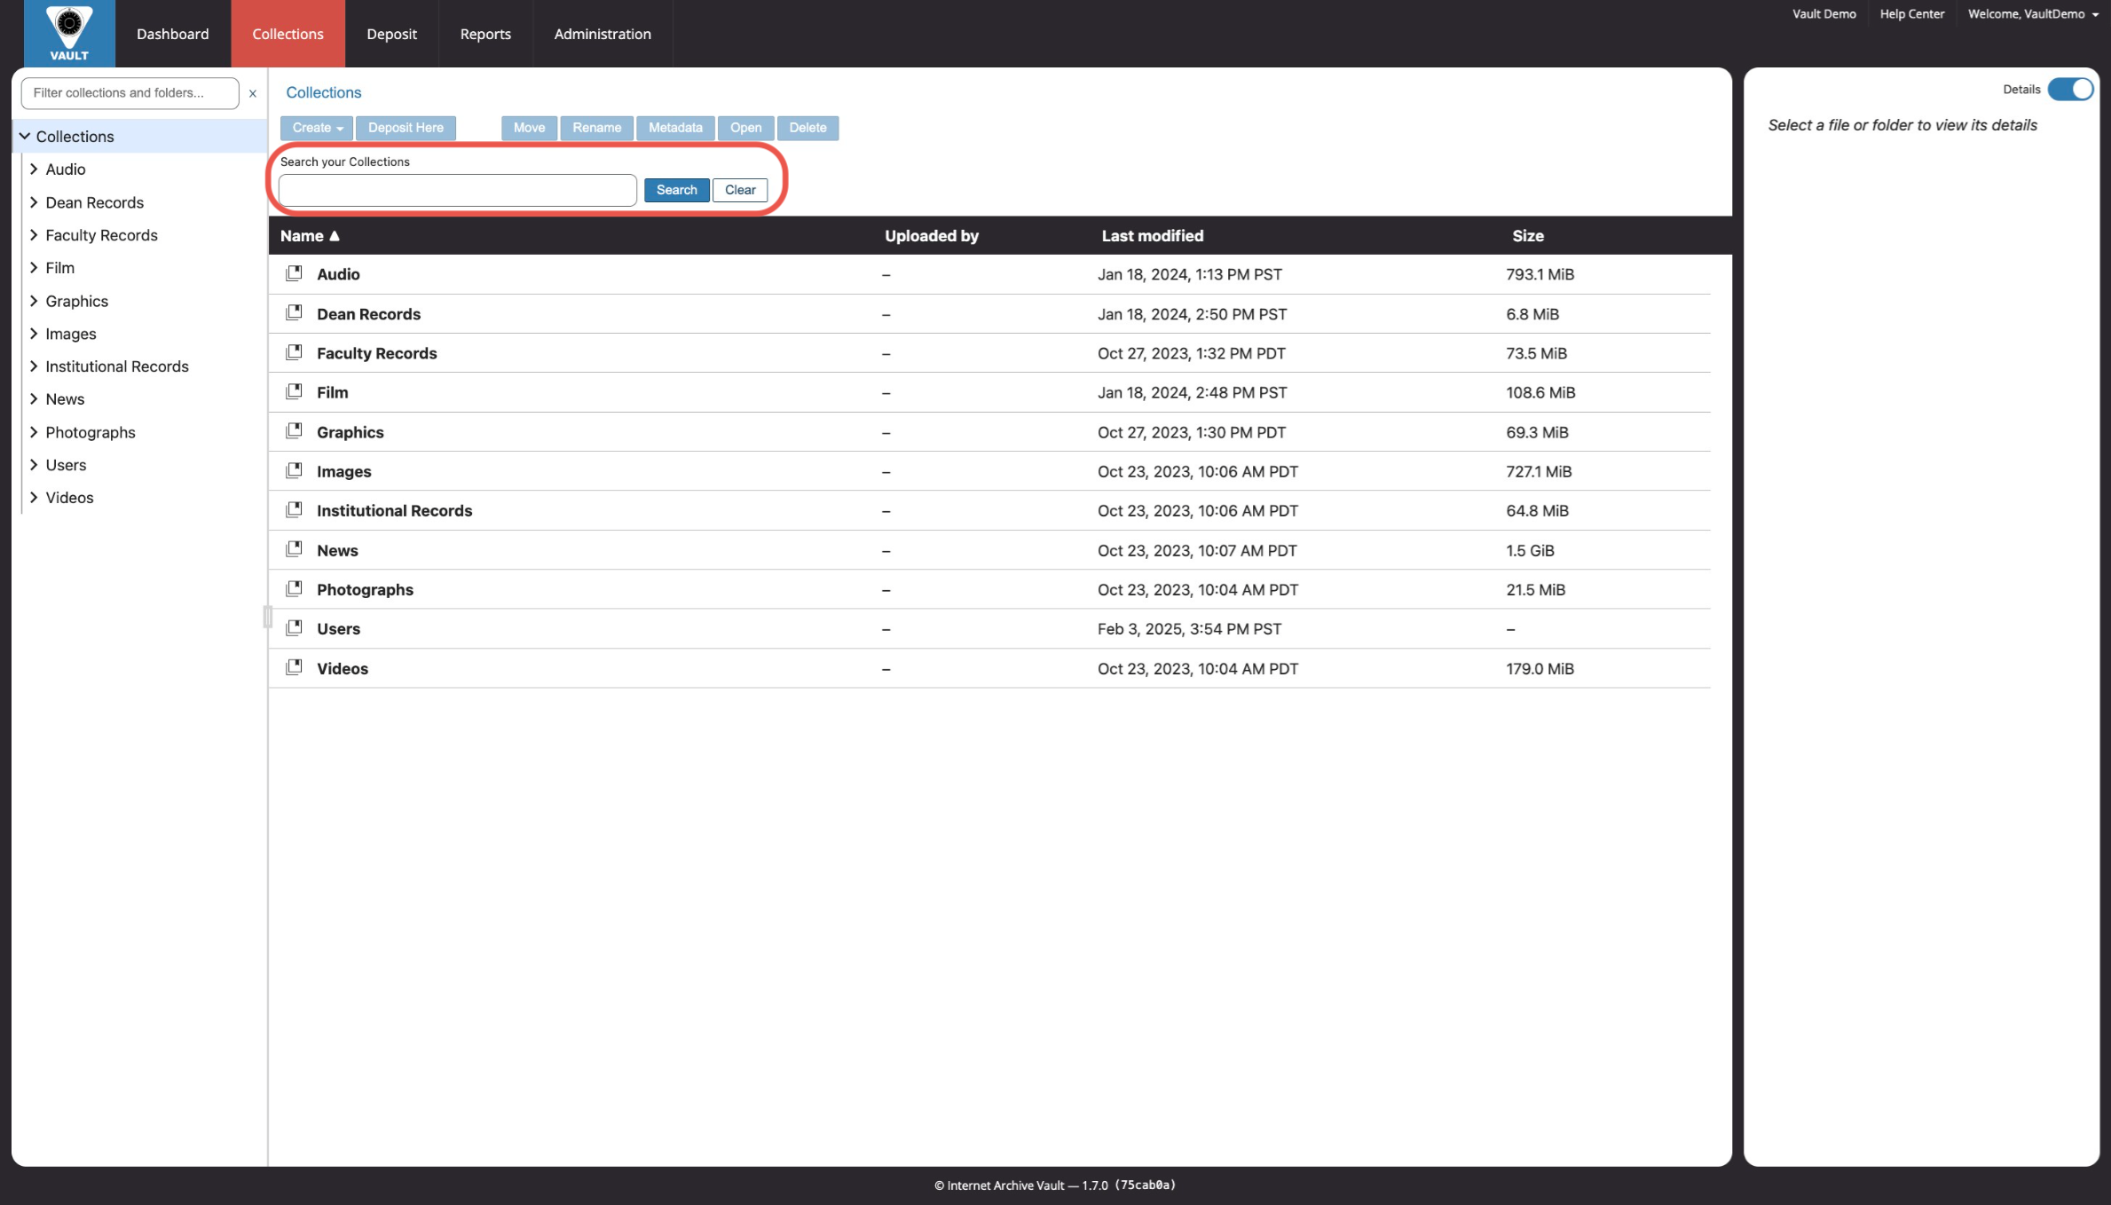Click the Delete button
The image size is (2111, 1205).
(807, 128)
